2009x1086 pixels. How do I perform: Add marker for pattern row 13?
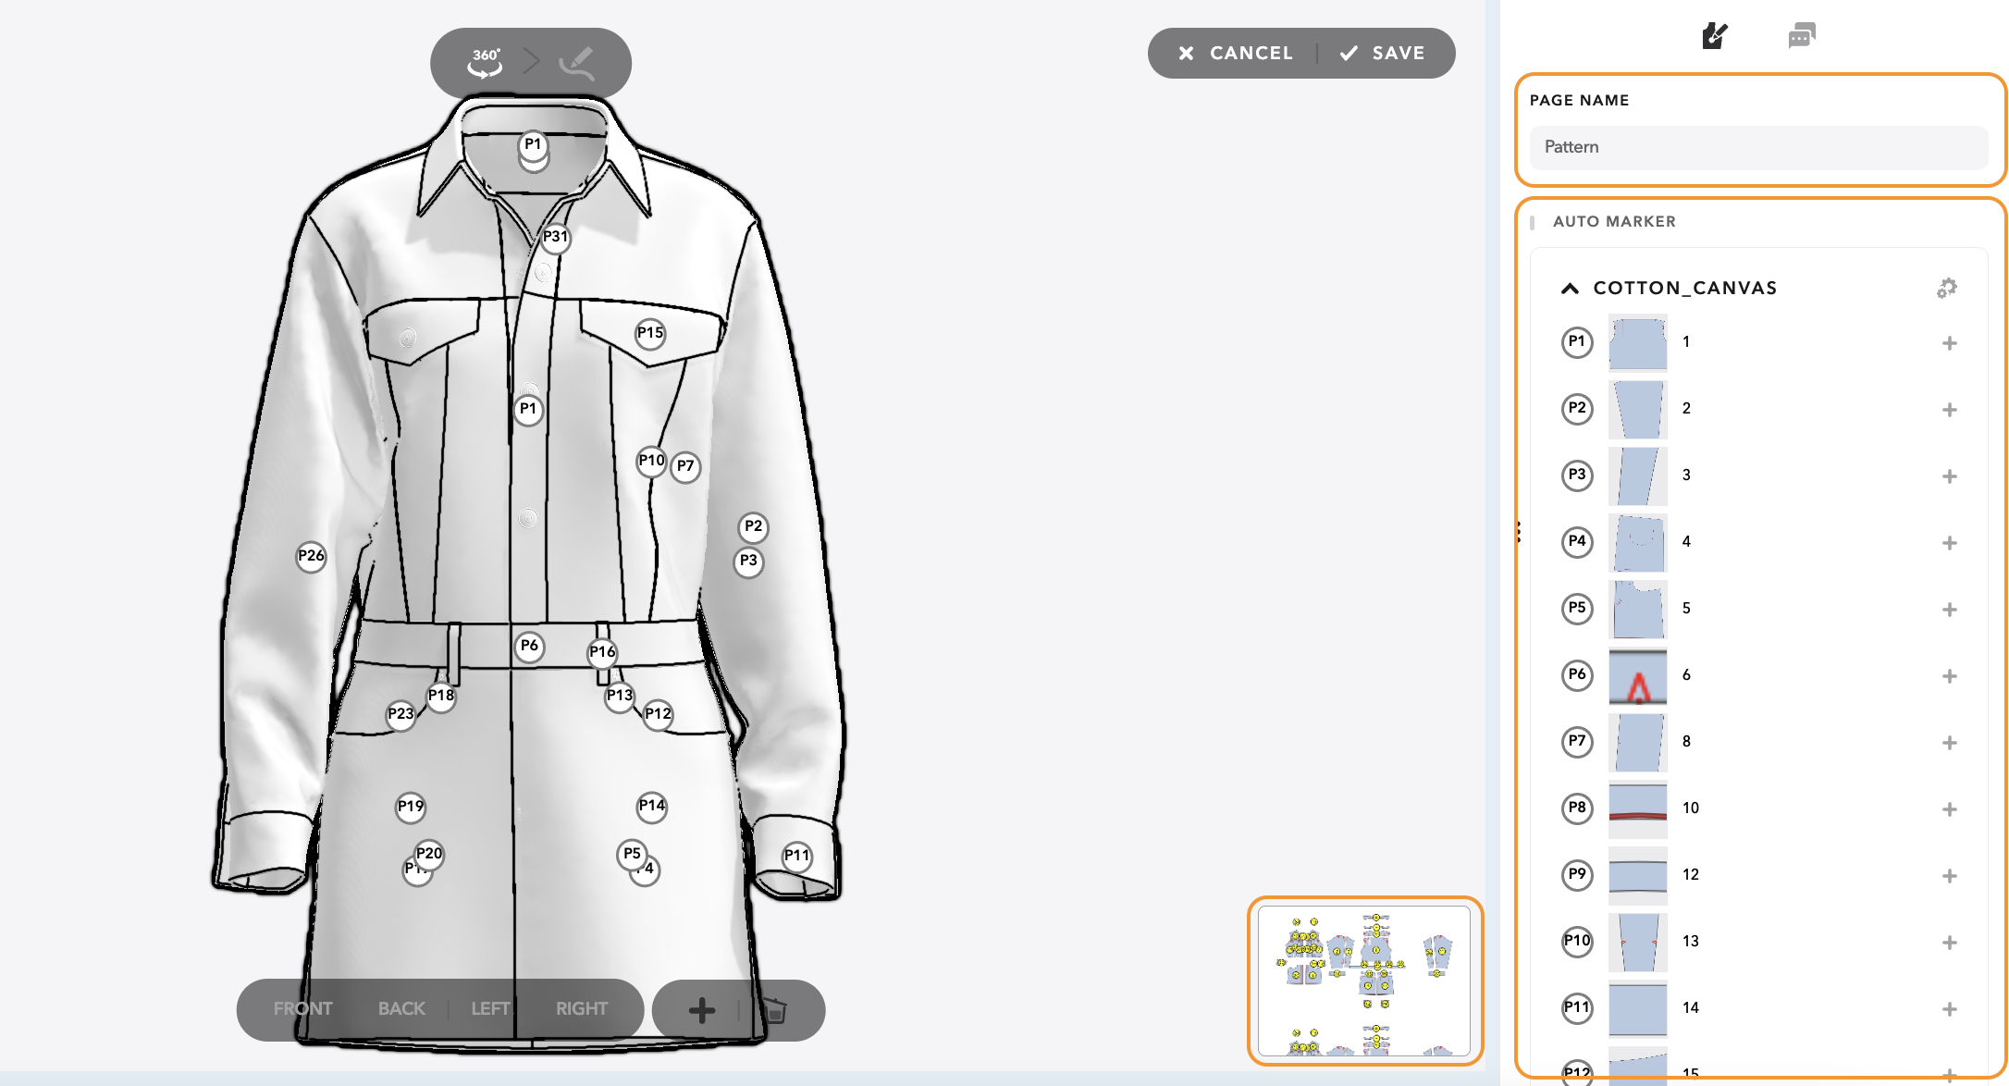(x=1949, y=943)
